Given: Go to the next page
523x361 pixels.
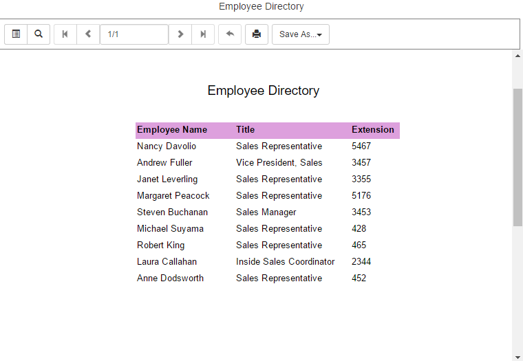Looking at the screenshot, I should [180, 34].
